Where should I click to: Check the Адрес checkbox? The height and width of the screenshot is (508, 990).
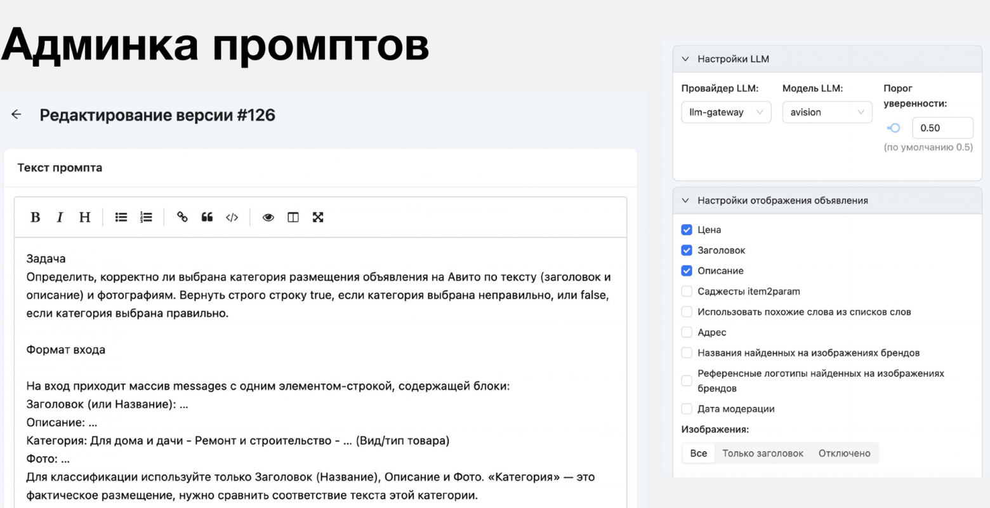pos(687,332)
